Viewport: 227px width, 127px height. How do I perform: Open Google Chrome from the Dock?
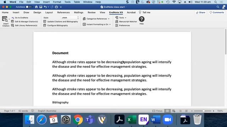click(78, 120)
